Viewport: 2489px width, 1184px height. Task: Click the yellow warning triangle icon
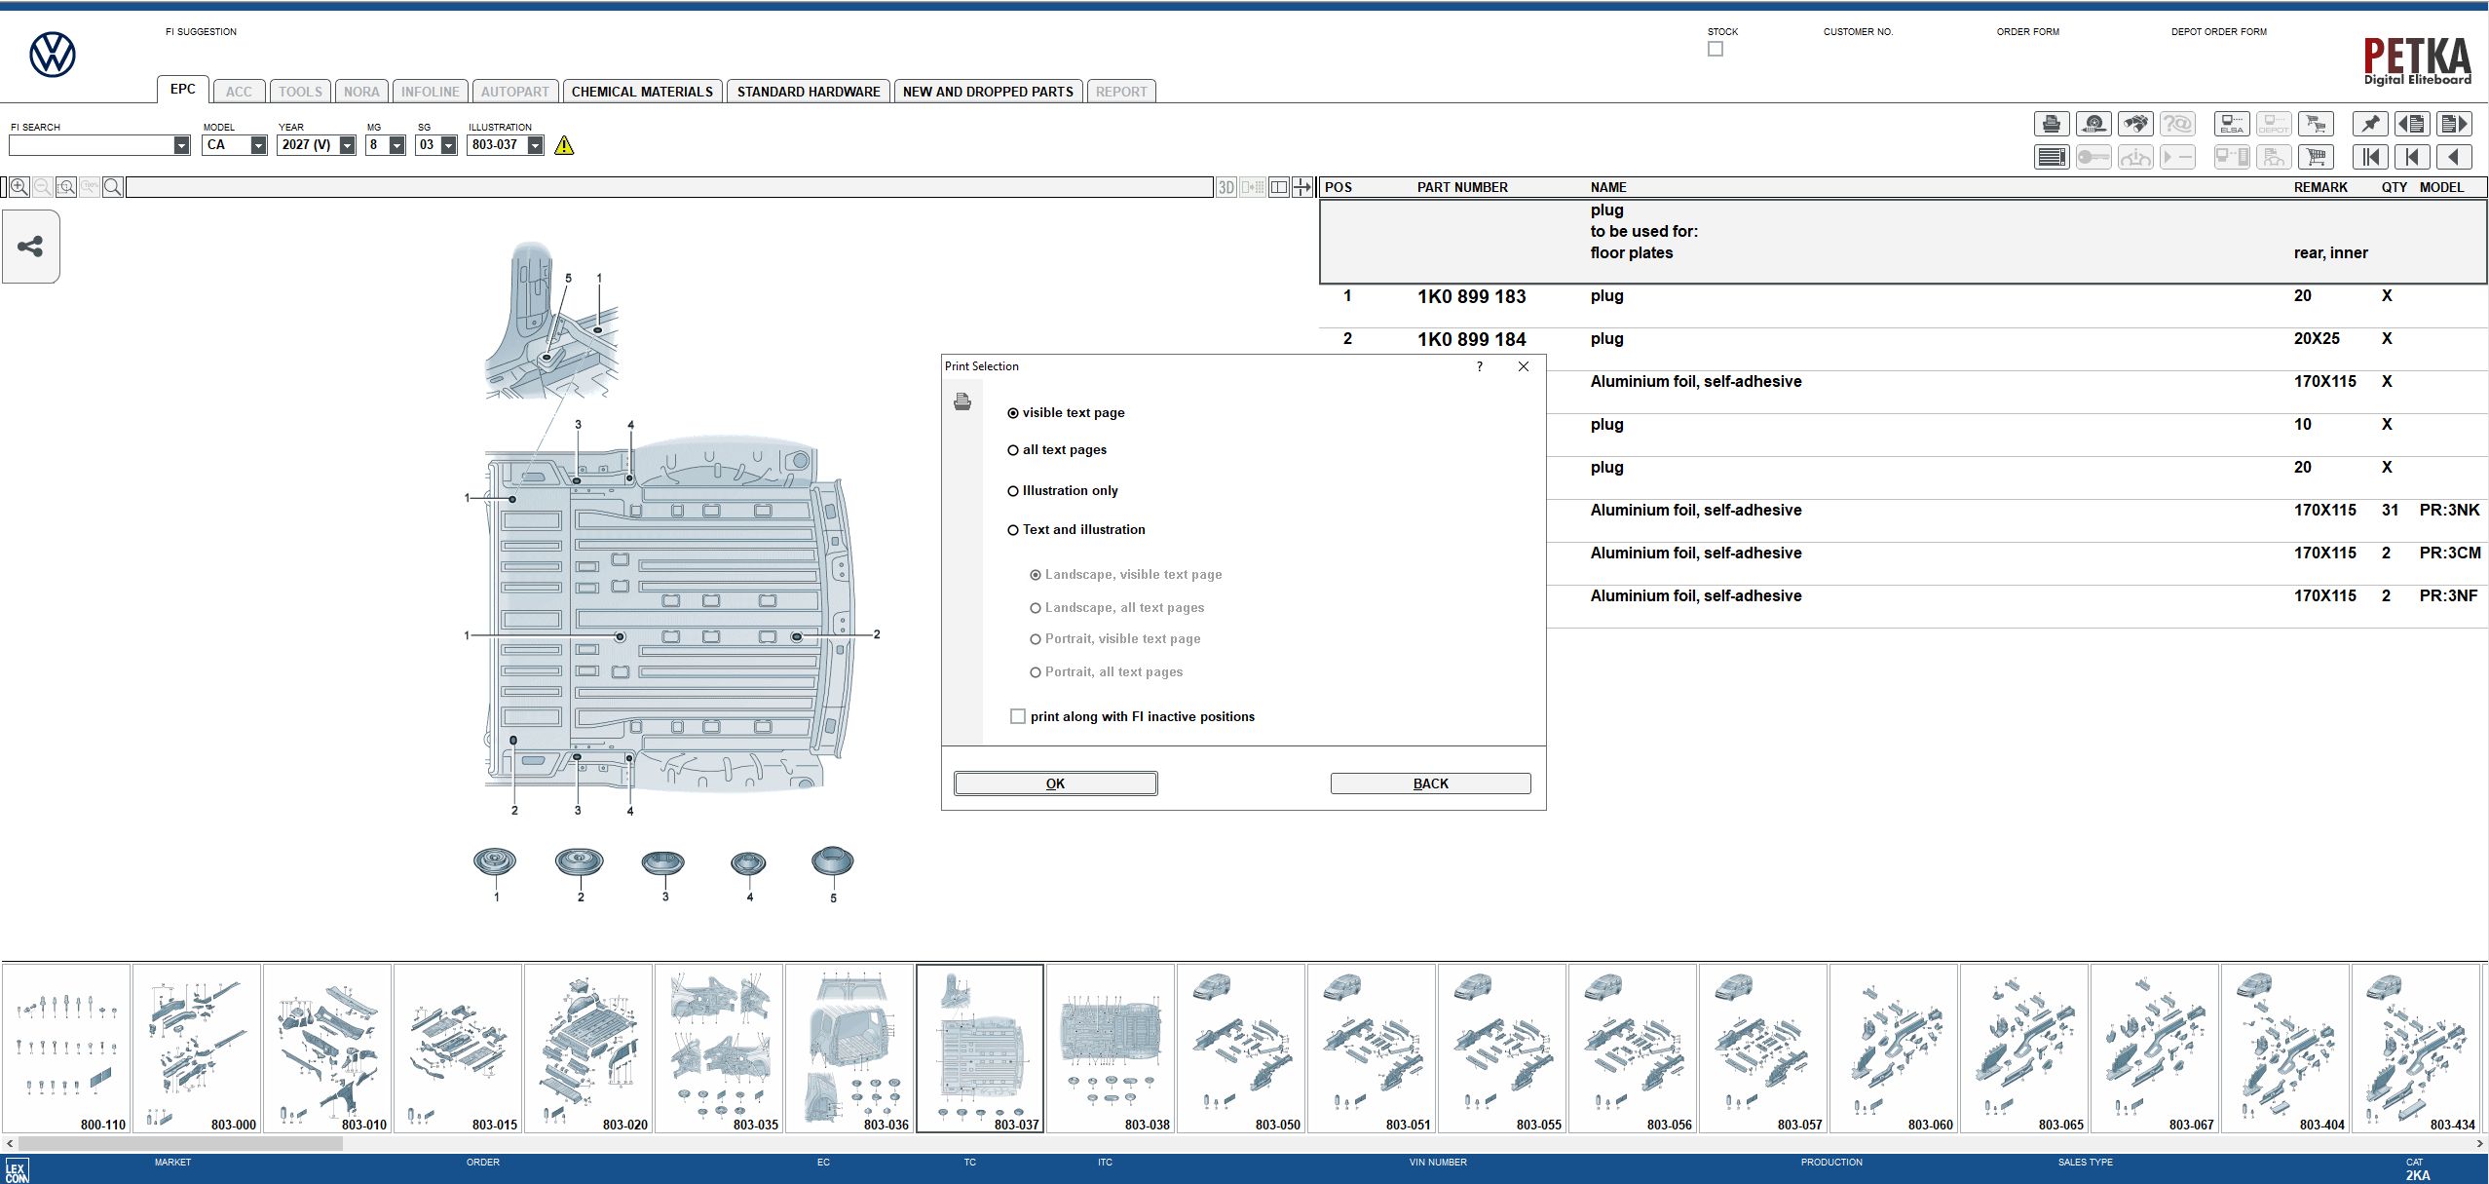click(x=564, y=145)
